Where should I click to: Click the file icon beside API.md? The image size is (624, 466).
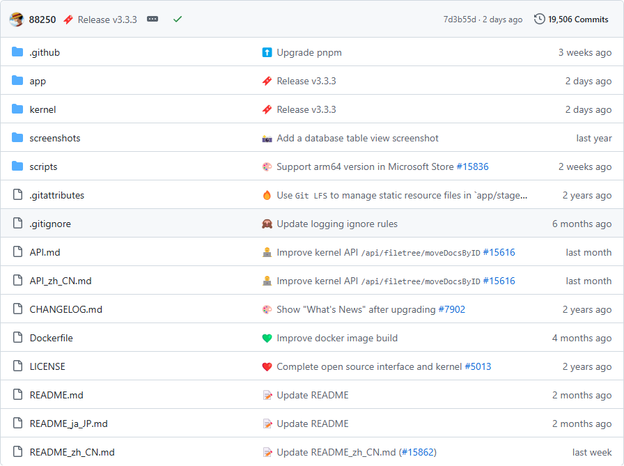click(17, 252)
